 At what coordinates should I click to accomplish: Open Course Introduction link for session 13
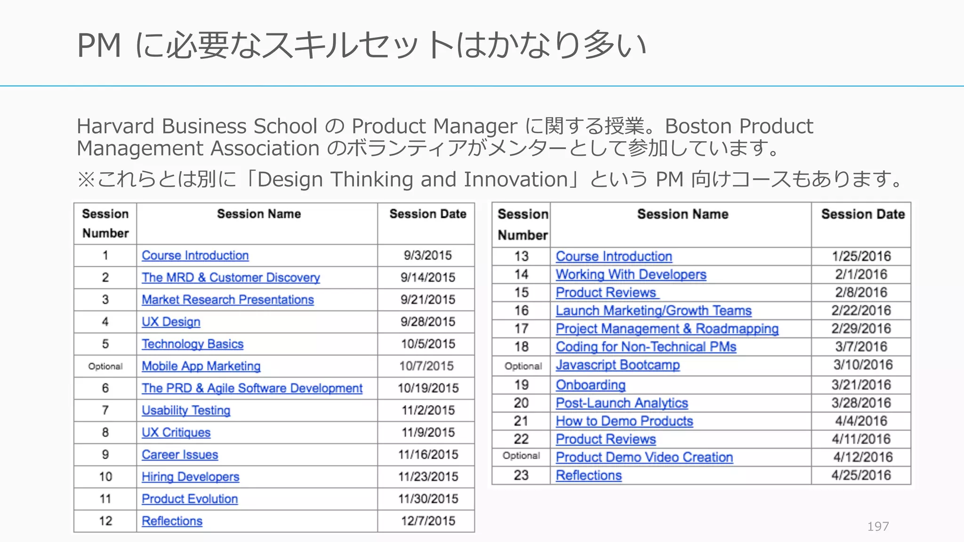click(614, 256)
